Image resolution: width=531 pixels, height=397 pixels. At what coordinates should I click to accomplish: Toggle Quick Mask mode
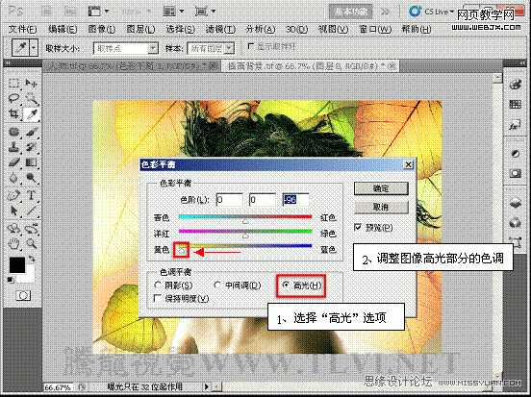pyautogui.click(x=23, y=295)
